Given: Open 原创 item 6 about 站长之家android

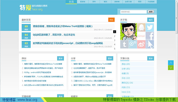Looking at the screenshot, I should pyautogui.click(x=44, y=85).
